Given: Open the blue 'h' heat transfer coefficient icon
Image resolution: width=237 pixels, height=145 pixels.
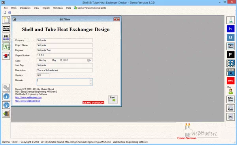Looking at the screenshot, I should 231,29.
